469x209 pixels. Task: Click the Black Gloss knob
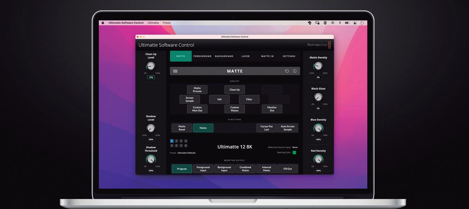(318, 97)
